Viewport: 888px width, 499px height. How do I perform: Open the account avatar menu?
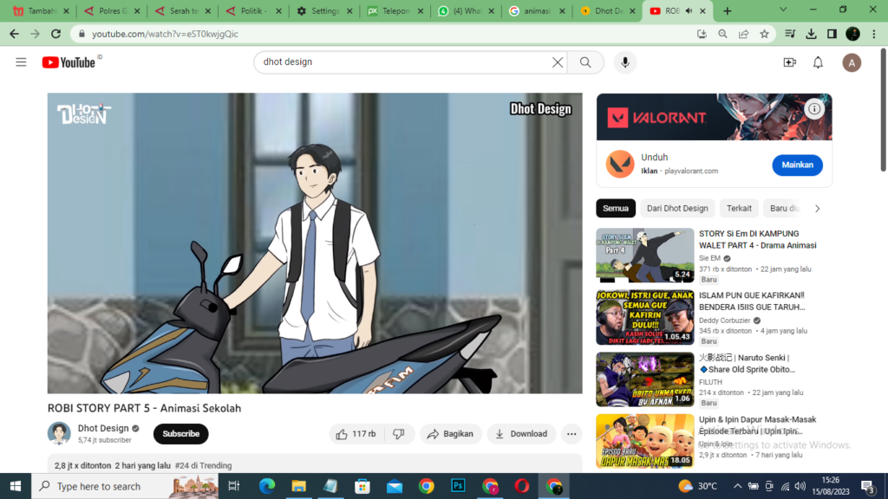[x=852, y=62]
